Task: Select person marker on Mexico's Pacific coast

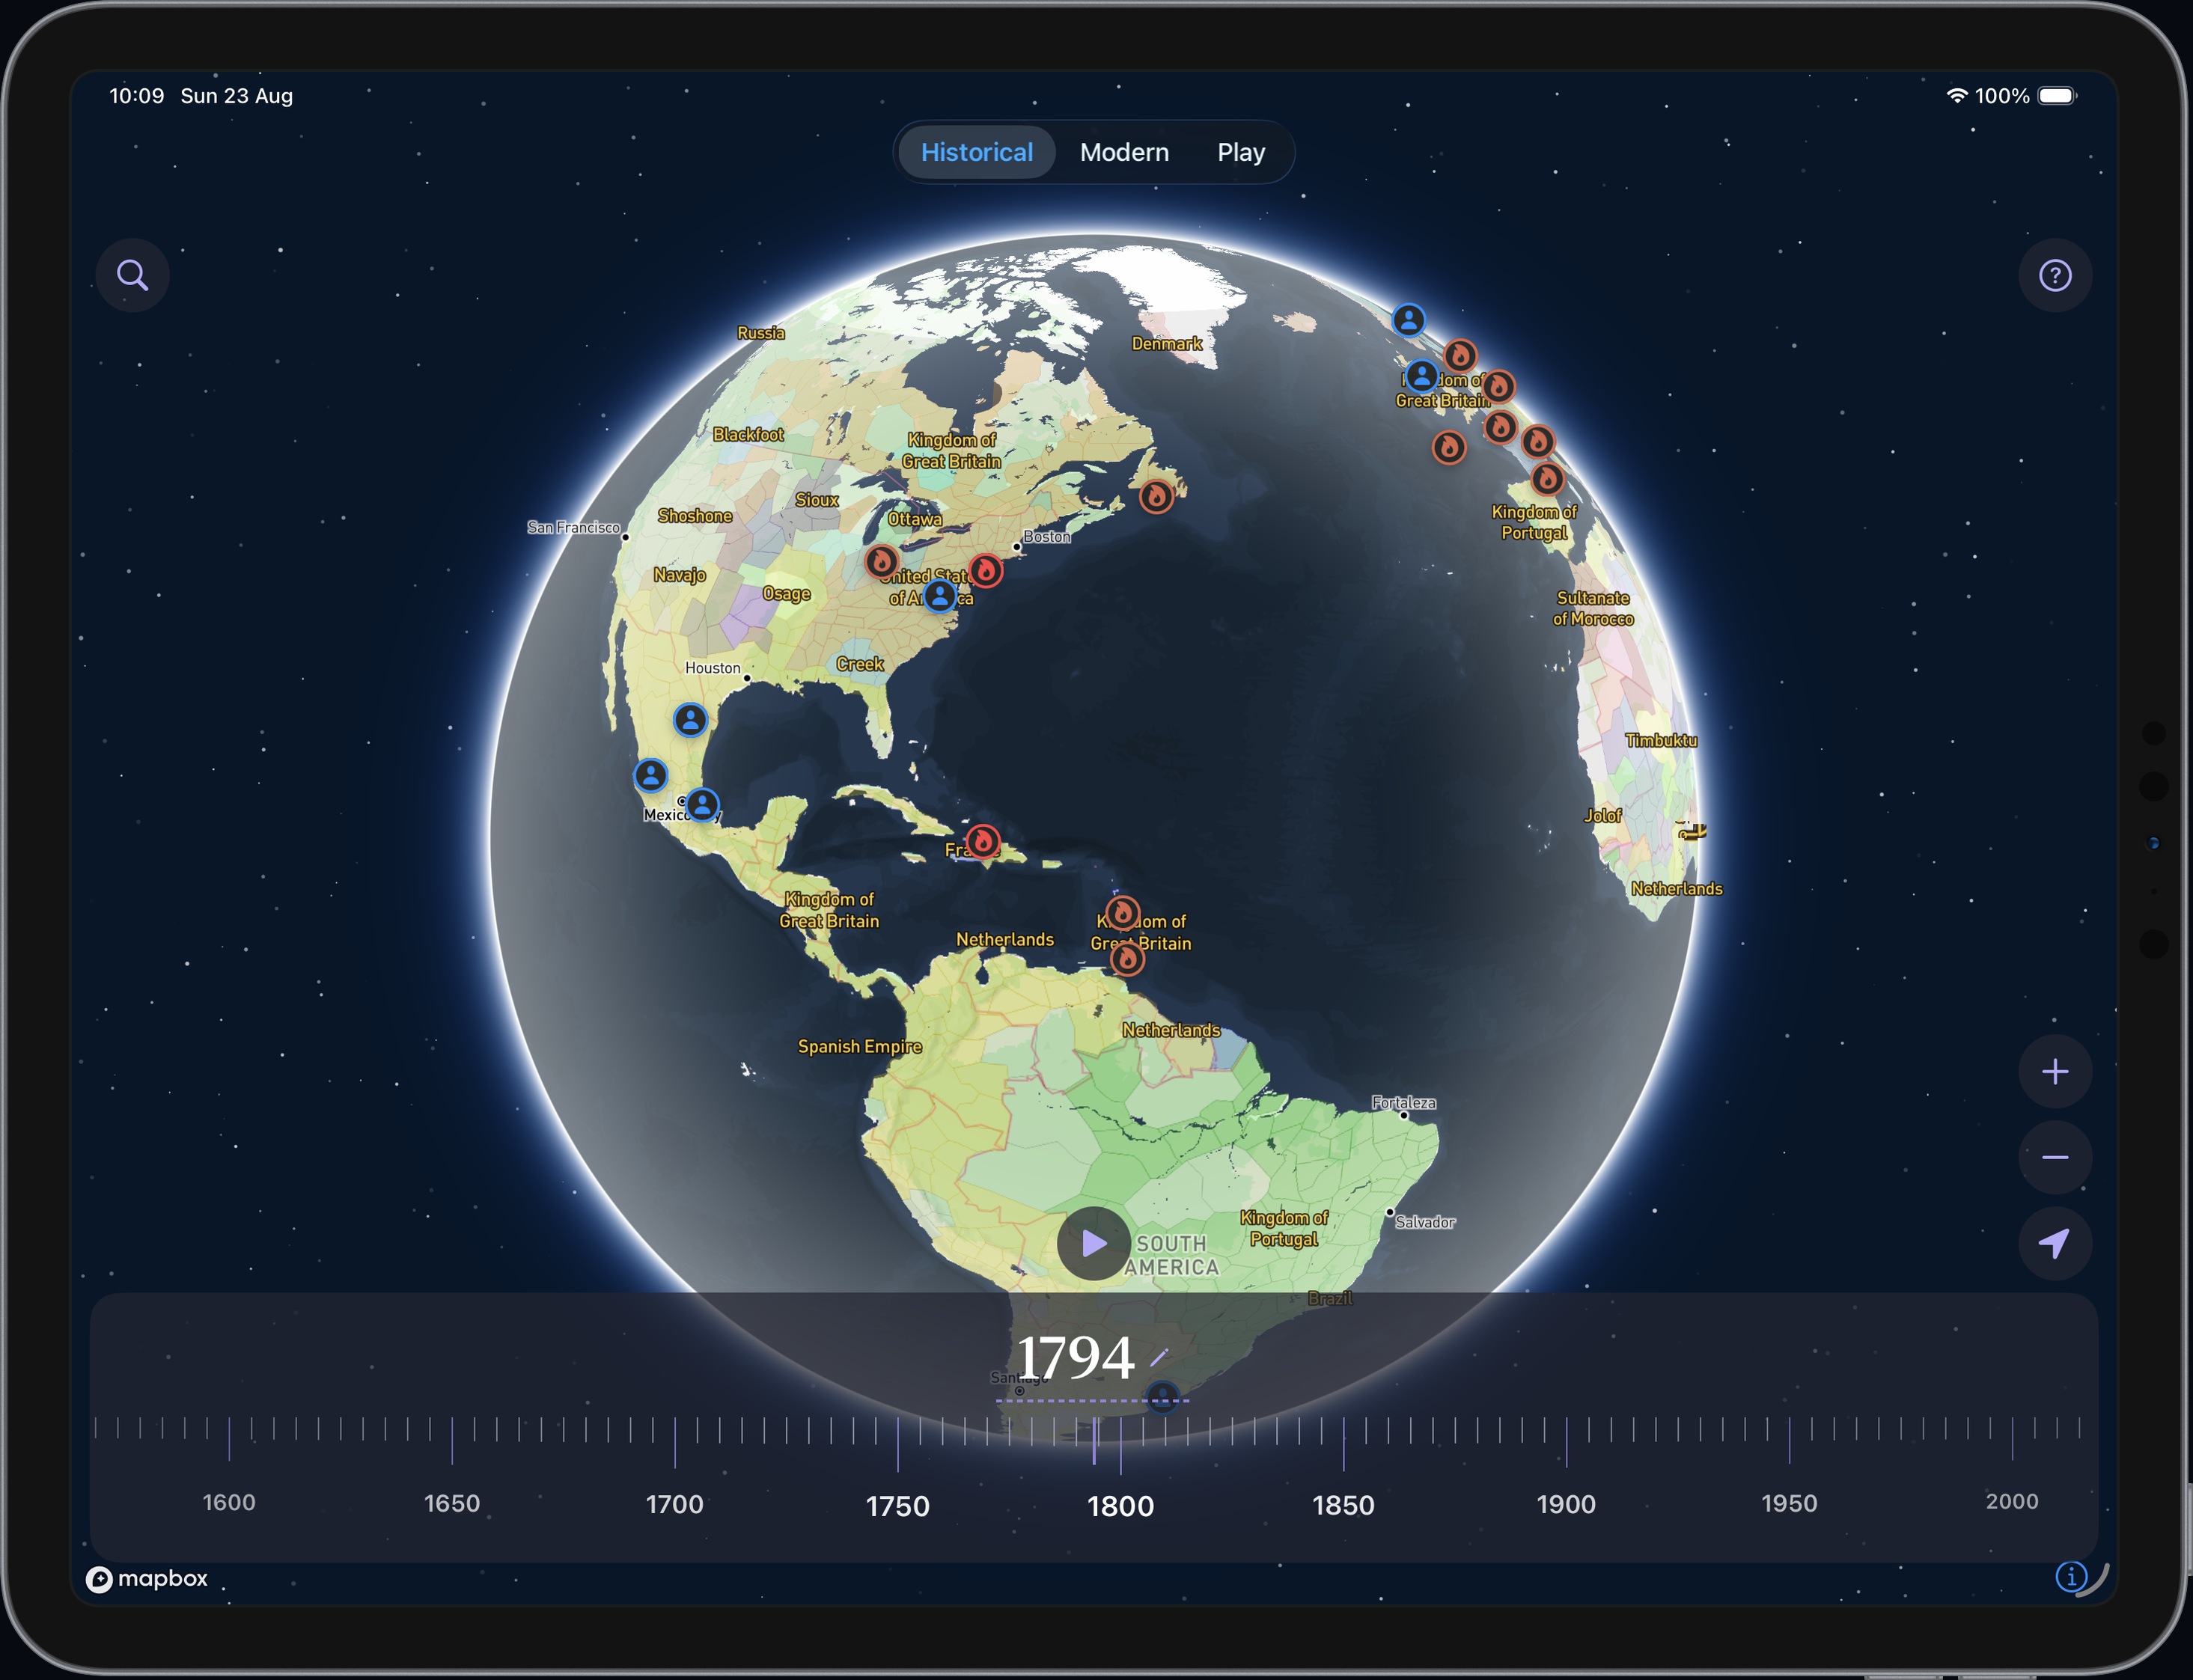Action: click(650, 775)
